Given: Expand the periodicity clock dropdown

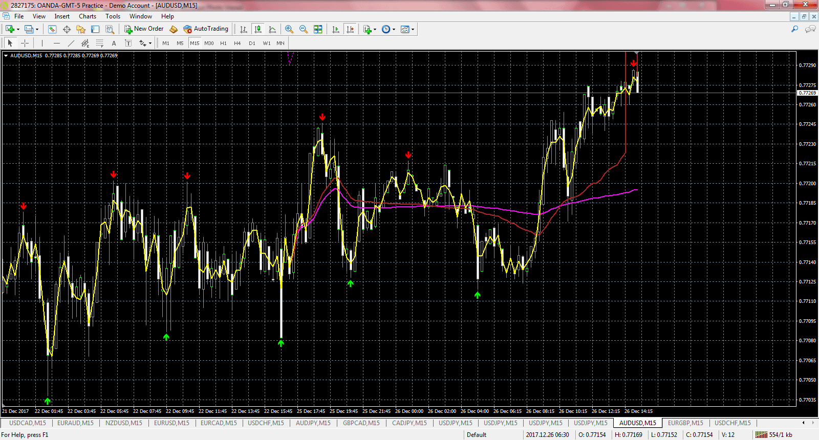Looking at the screenshot, I should point(394,29).
